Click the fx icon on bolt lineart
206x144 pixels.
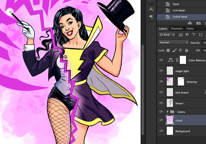pyautogui.click(x=205, y=92)
